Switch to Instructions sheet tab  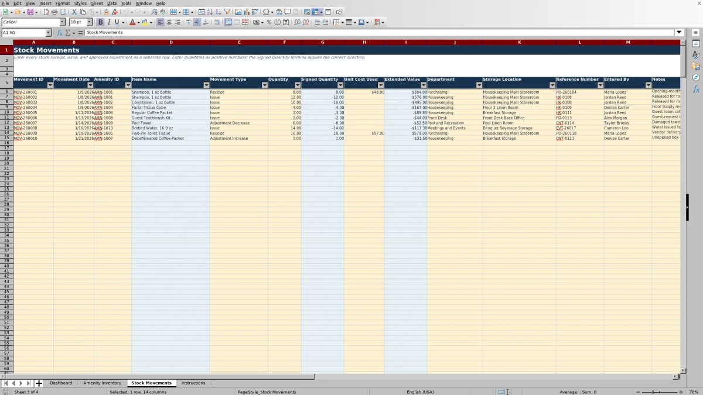point(193,383)
